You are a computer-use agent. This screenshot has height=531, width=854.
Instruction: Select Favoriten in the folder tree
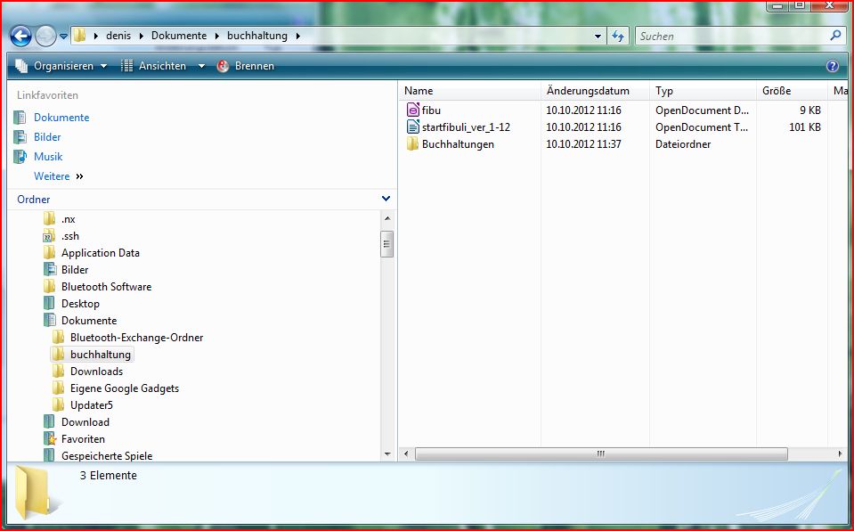click(83, 439)
